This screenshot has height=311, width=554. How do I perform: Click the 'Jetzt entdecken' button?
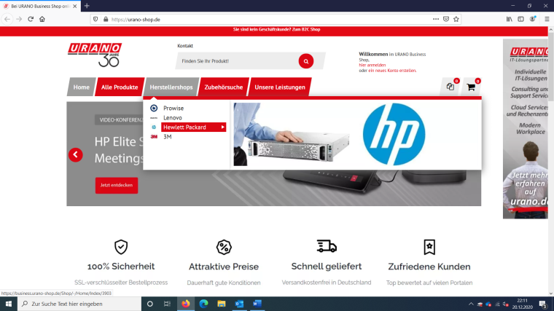pyautogui.click(x=116, y=185)
